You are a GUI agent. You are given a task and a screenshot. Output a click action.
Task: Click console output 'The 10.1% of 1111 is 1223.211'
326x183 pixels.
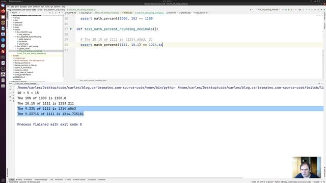[x=45, y=103]
